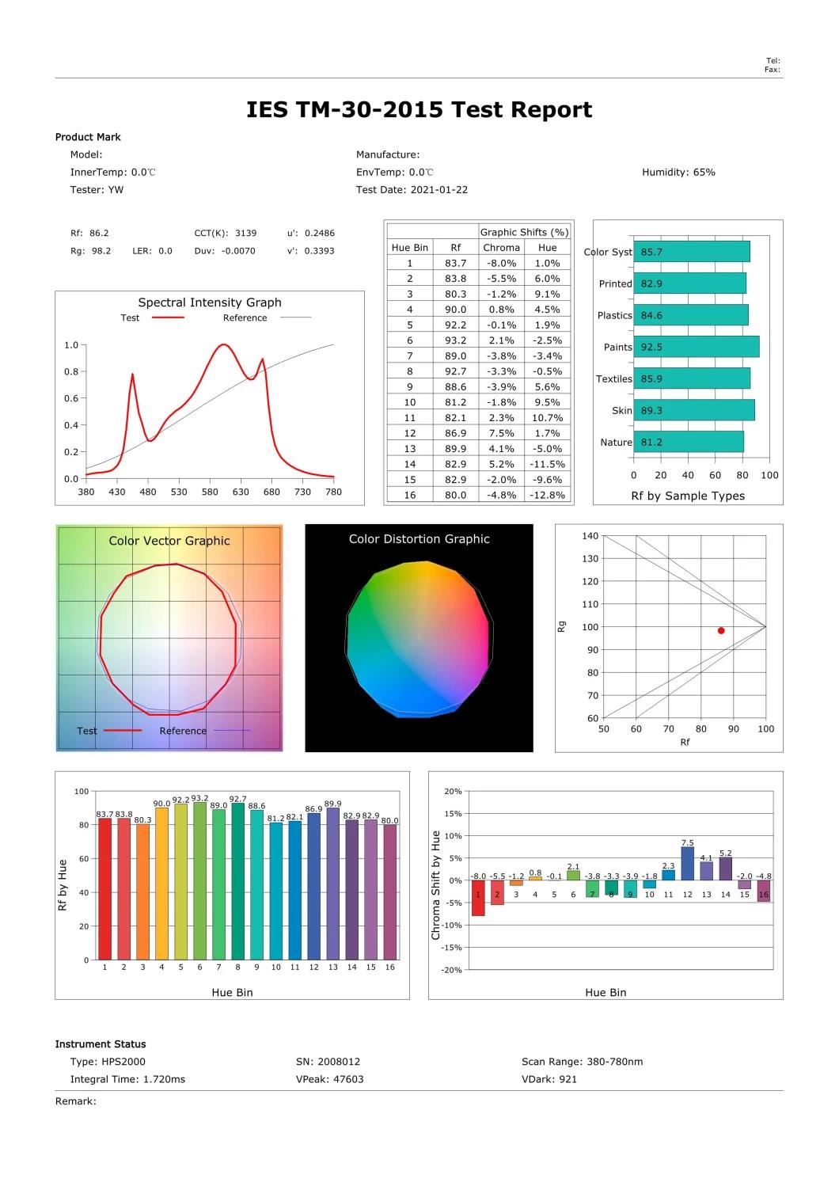Click the Instrument Status heading

coord(101,1044)
